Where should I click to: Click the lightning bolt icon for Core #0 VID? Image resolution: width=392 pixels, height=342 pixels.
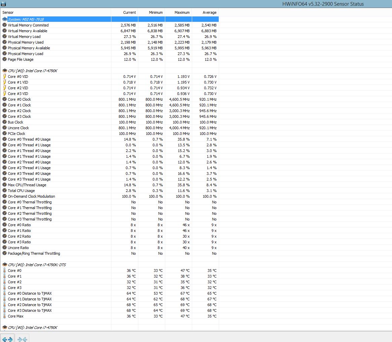[x=4, y=76]
